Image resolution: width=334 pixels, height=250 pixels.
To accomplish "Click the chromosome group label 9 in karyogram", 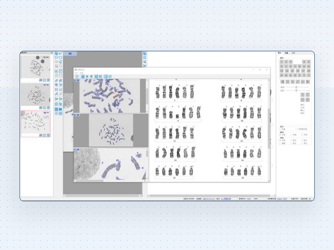I will [178, 121].
